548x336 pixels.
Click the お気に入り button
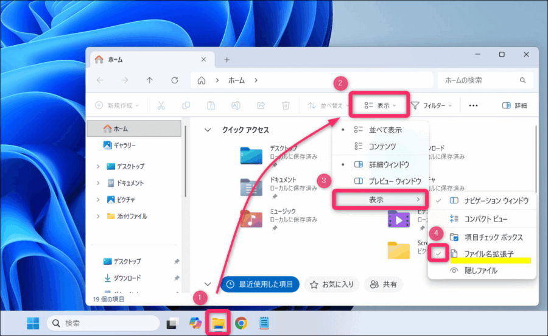coord(332,285)
